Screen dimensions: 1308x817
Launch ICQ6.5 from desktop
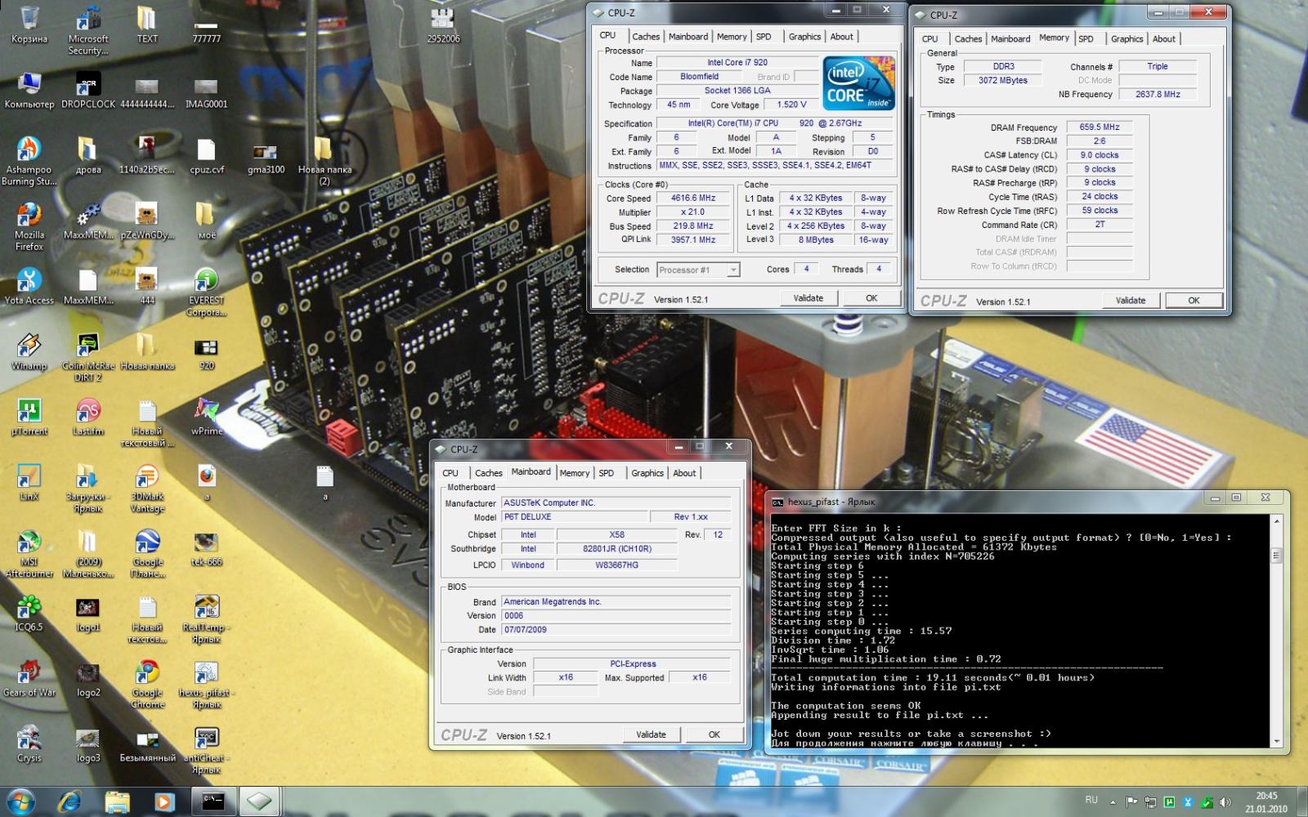coord(29,614)
